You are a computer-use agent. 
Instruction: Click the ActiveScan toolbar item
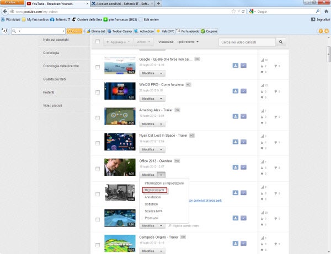tap(144, 31)
